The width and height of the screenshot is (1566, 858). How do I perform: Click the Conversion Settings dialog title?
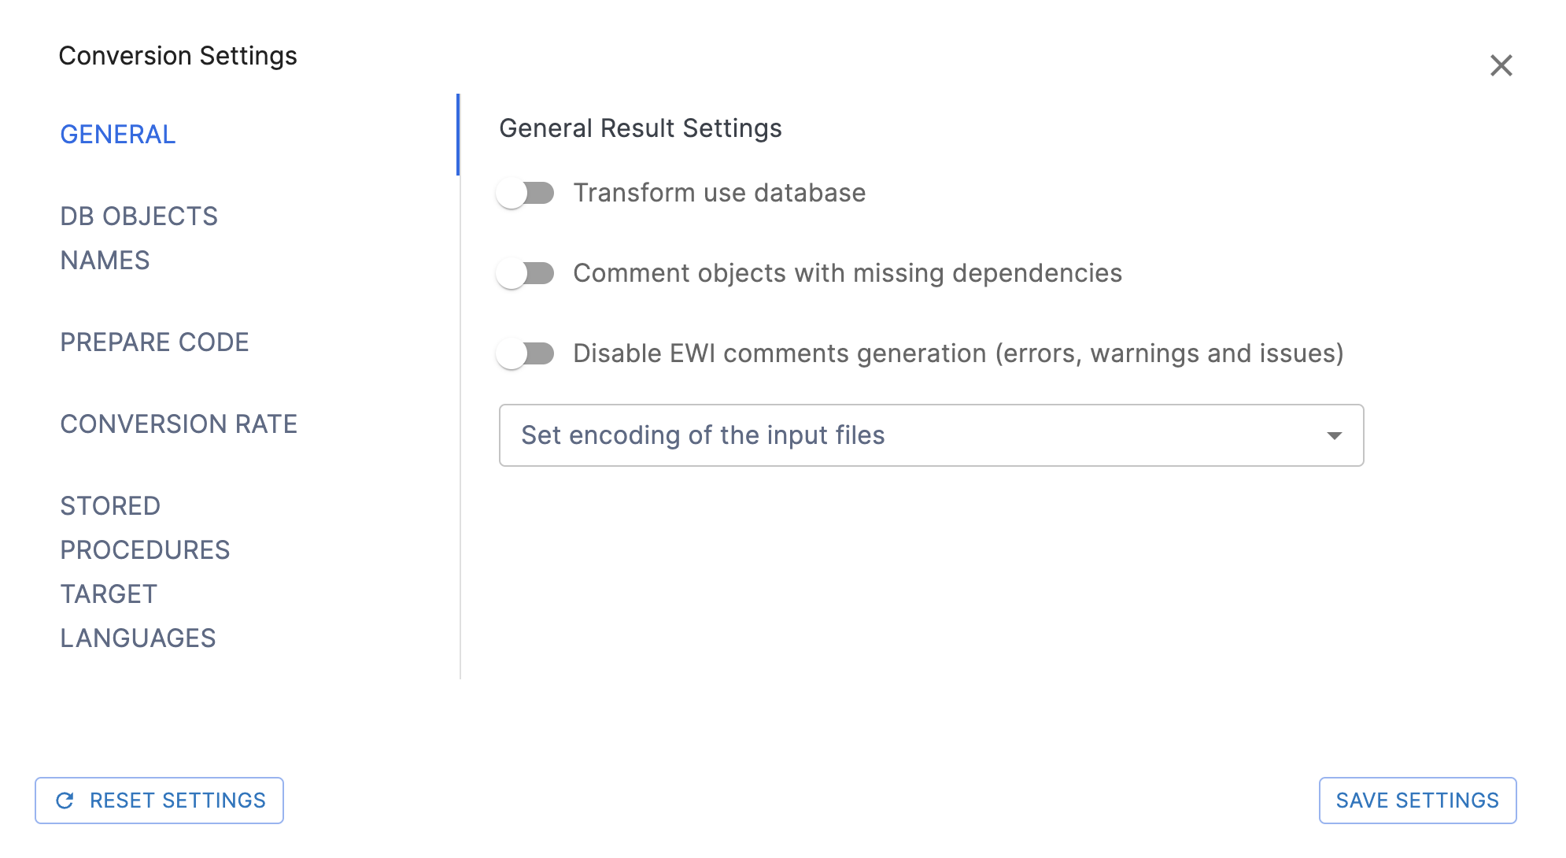pos(178,56)
